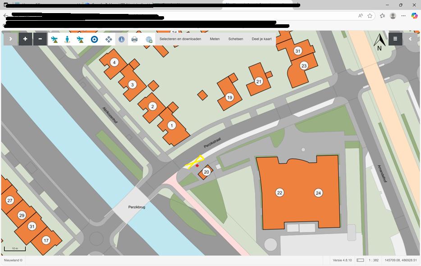Click the first aerial view plane icon
This screenshot has height=266, width=421.
coord(55,39)
